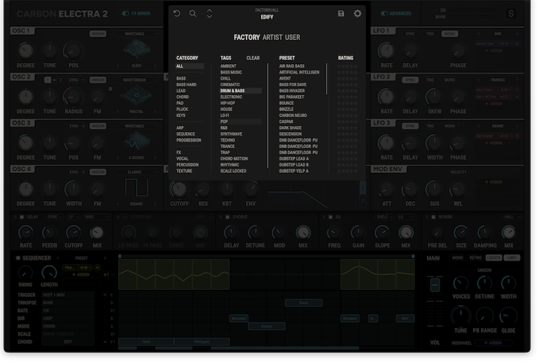
Task: Click MOD ENV Assign plus button
Action: pyautogui.click(x=494, y=182)
